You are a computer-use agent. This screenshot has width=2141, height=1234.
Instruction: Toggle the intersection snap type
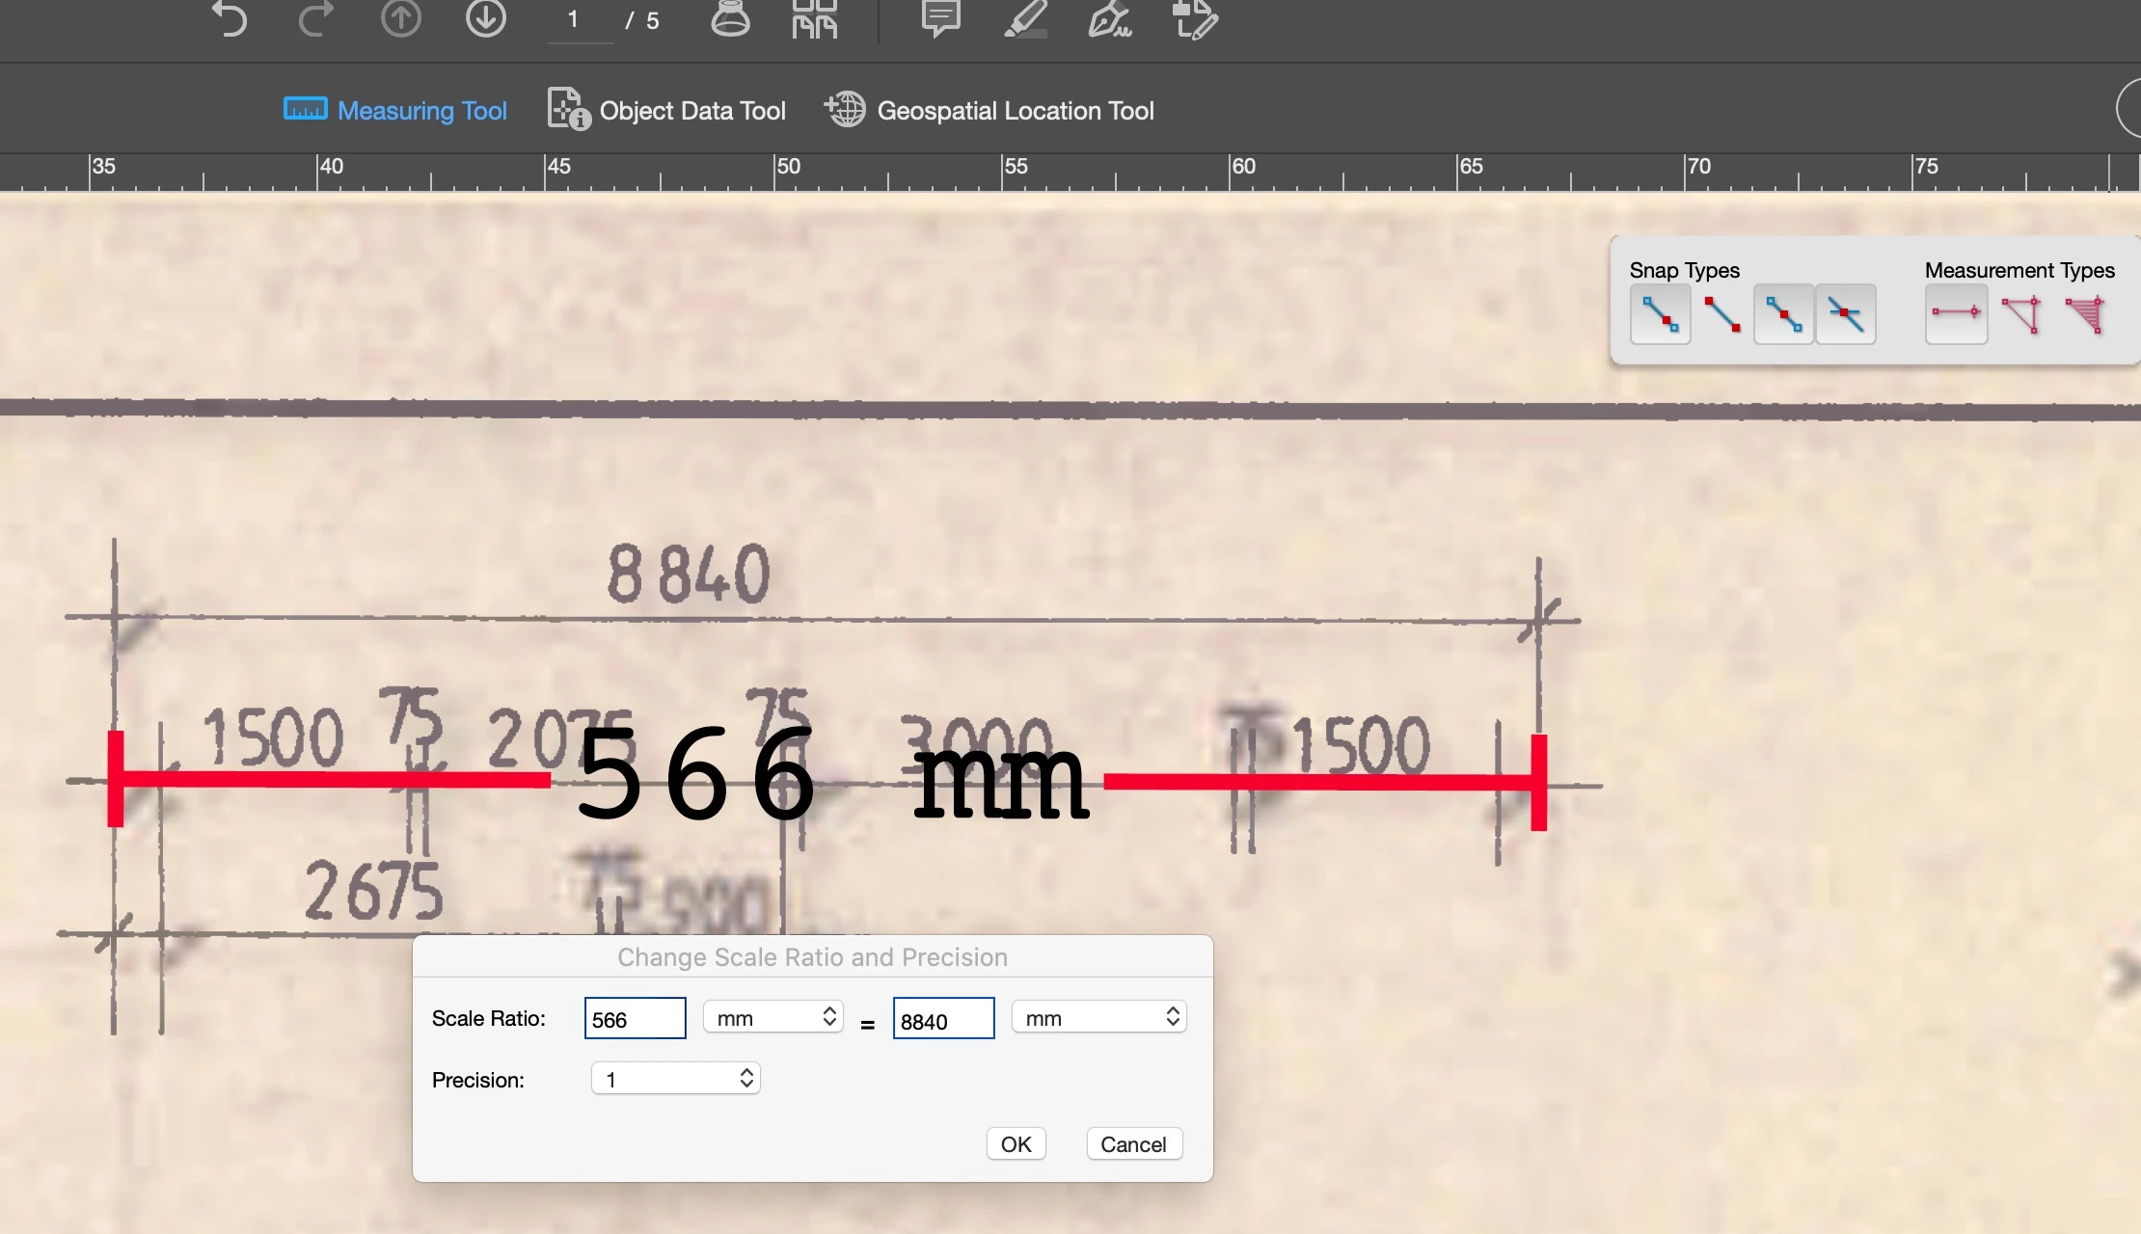[x=1845, y=314]
